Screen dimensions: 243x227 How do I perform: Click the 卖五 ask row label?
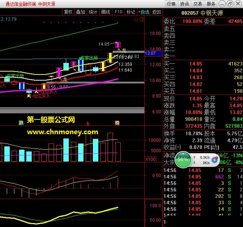tap(170, 29)
